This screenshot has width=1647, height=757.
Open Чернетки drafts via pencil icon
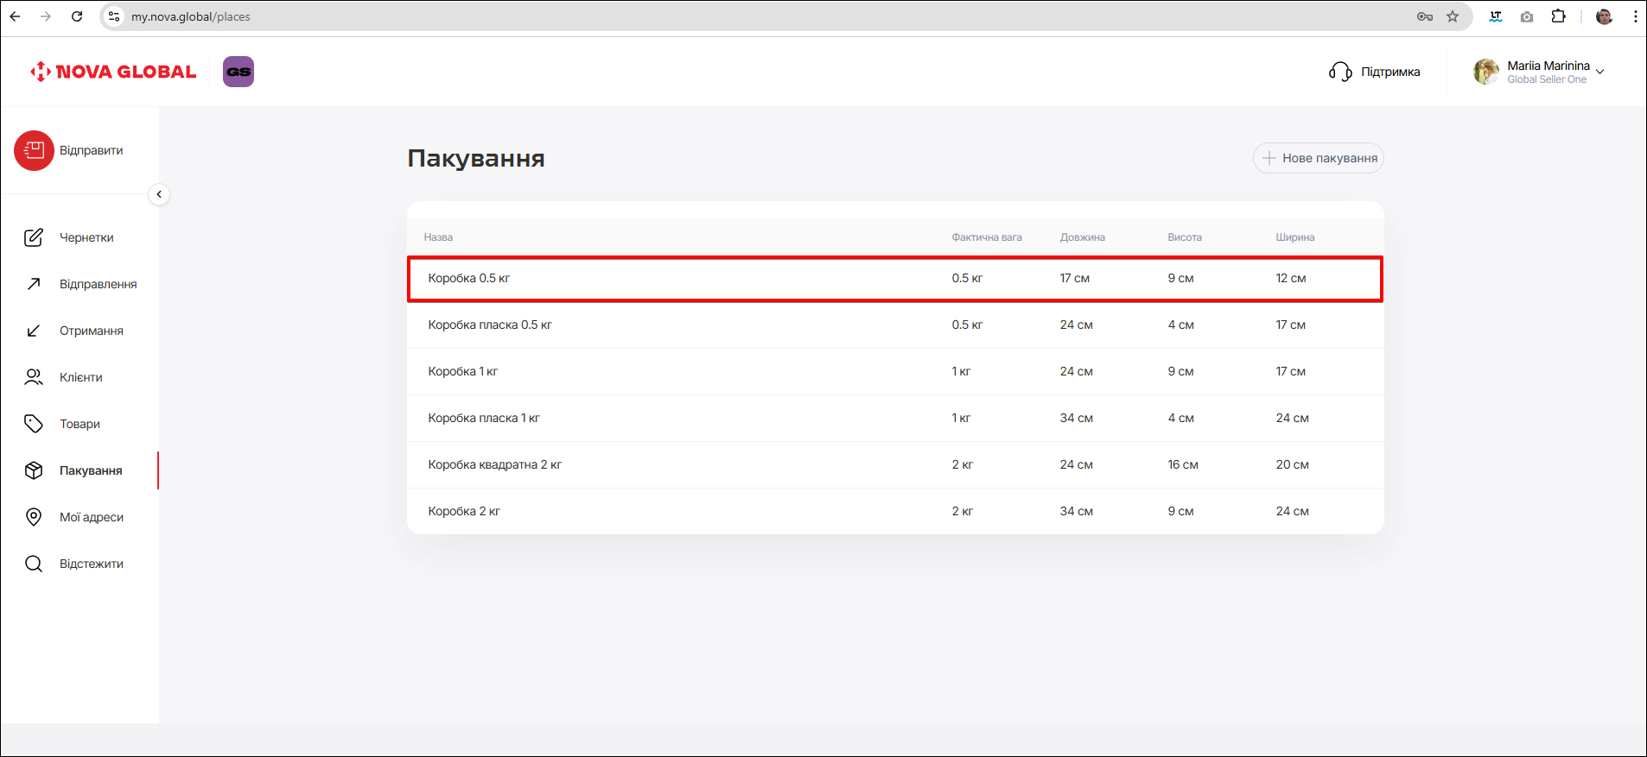click(34, 237)
